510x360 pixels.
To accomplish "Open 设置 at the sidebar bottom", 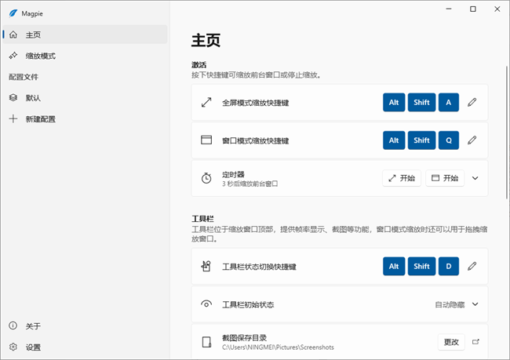I will tap(33, 347).
